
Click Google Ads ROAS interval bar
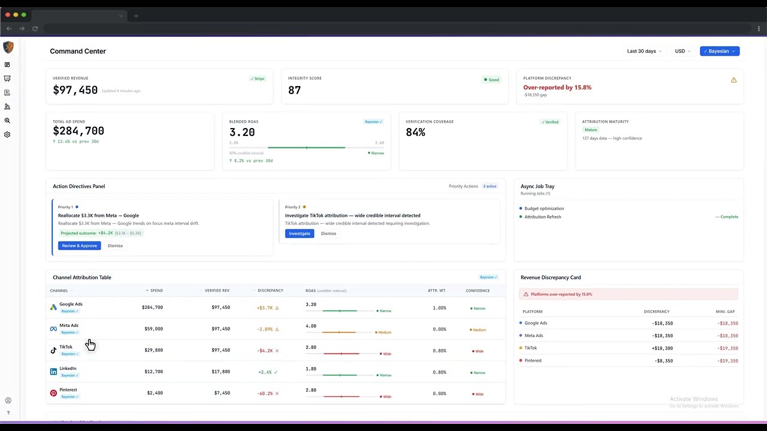click(340, 311)
